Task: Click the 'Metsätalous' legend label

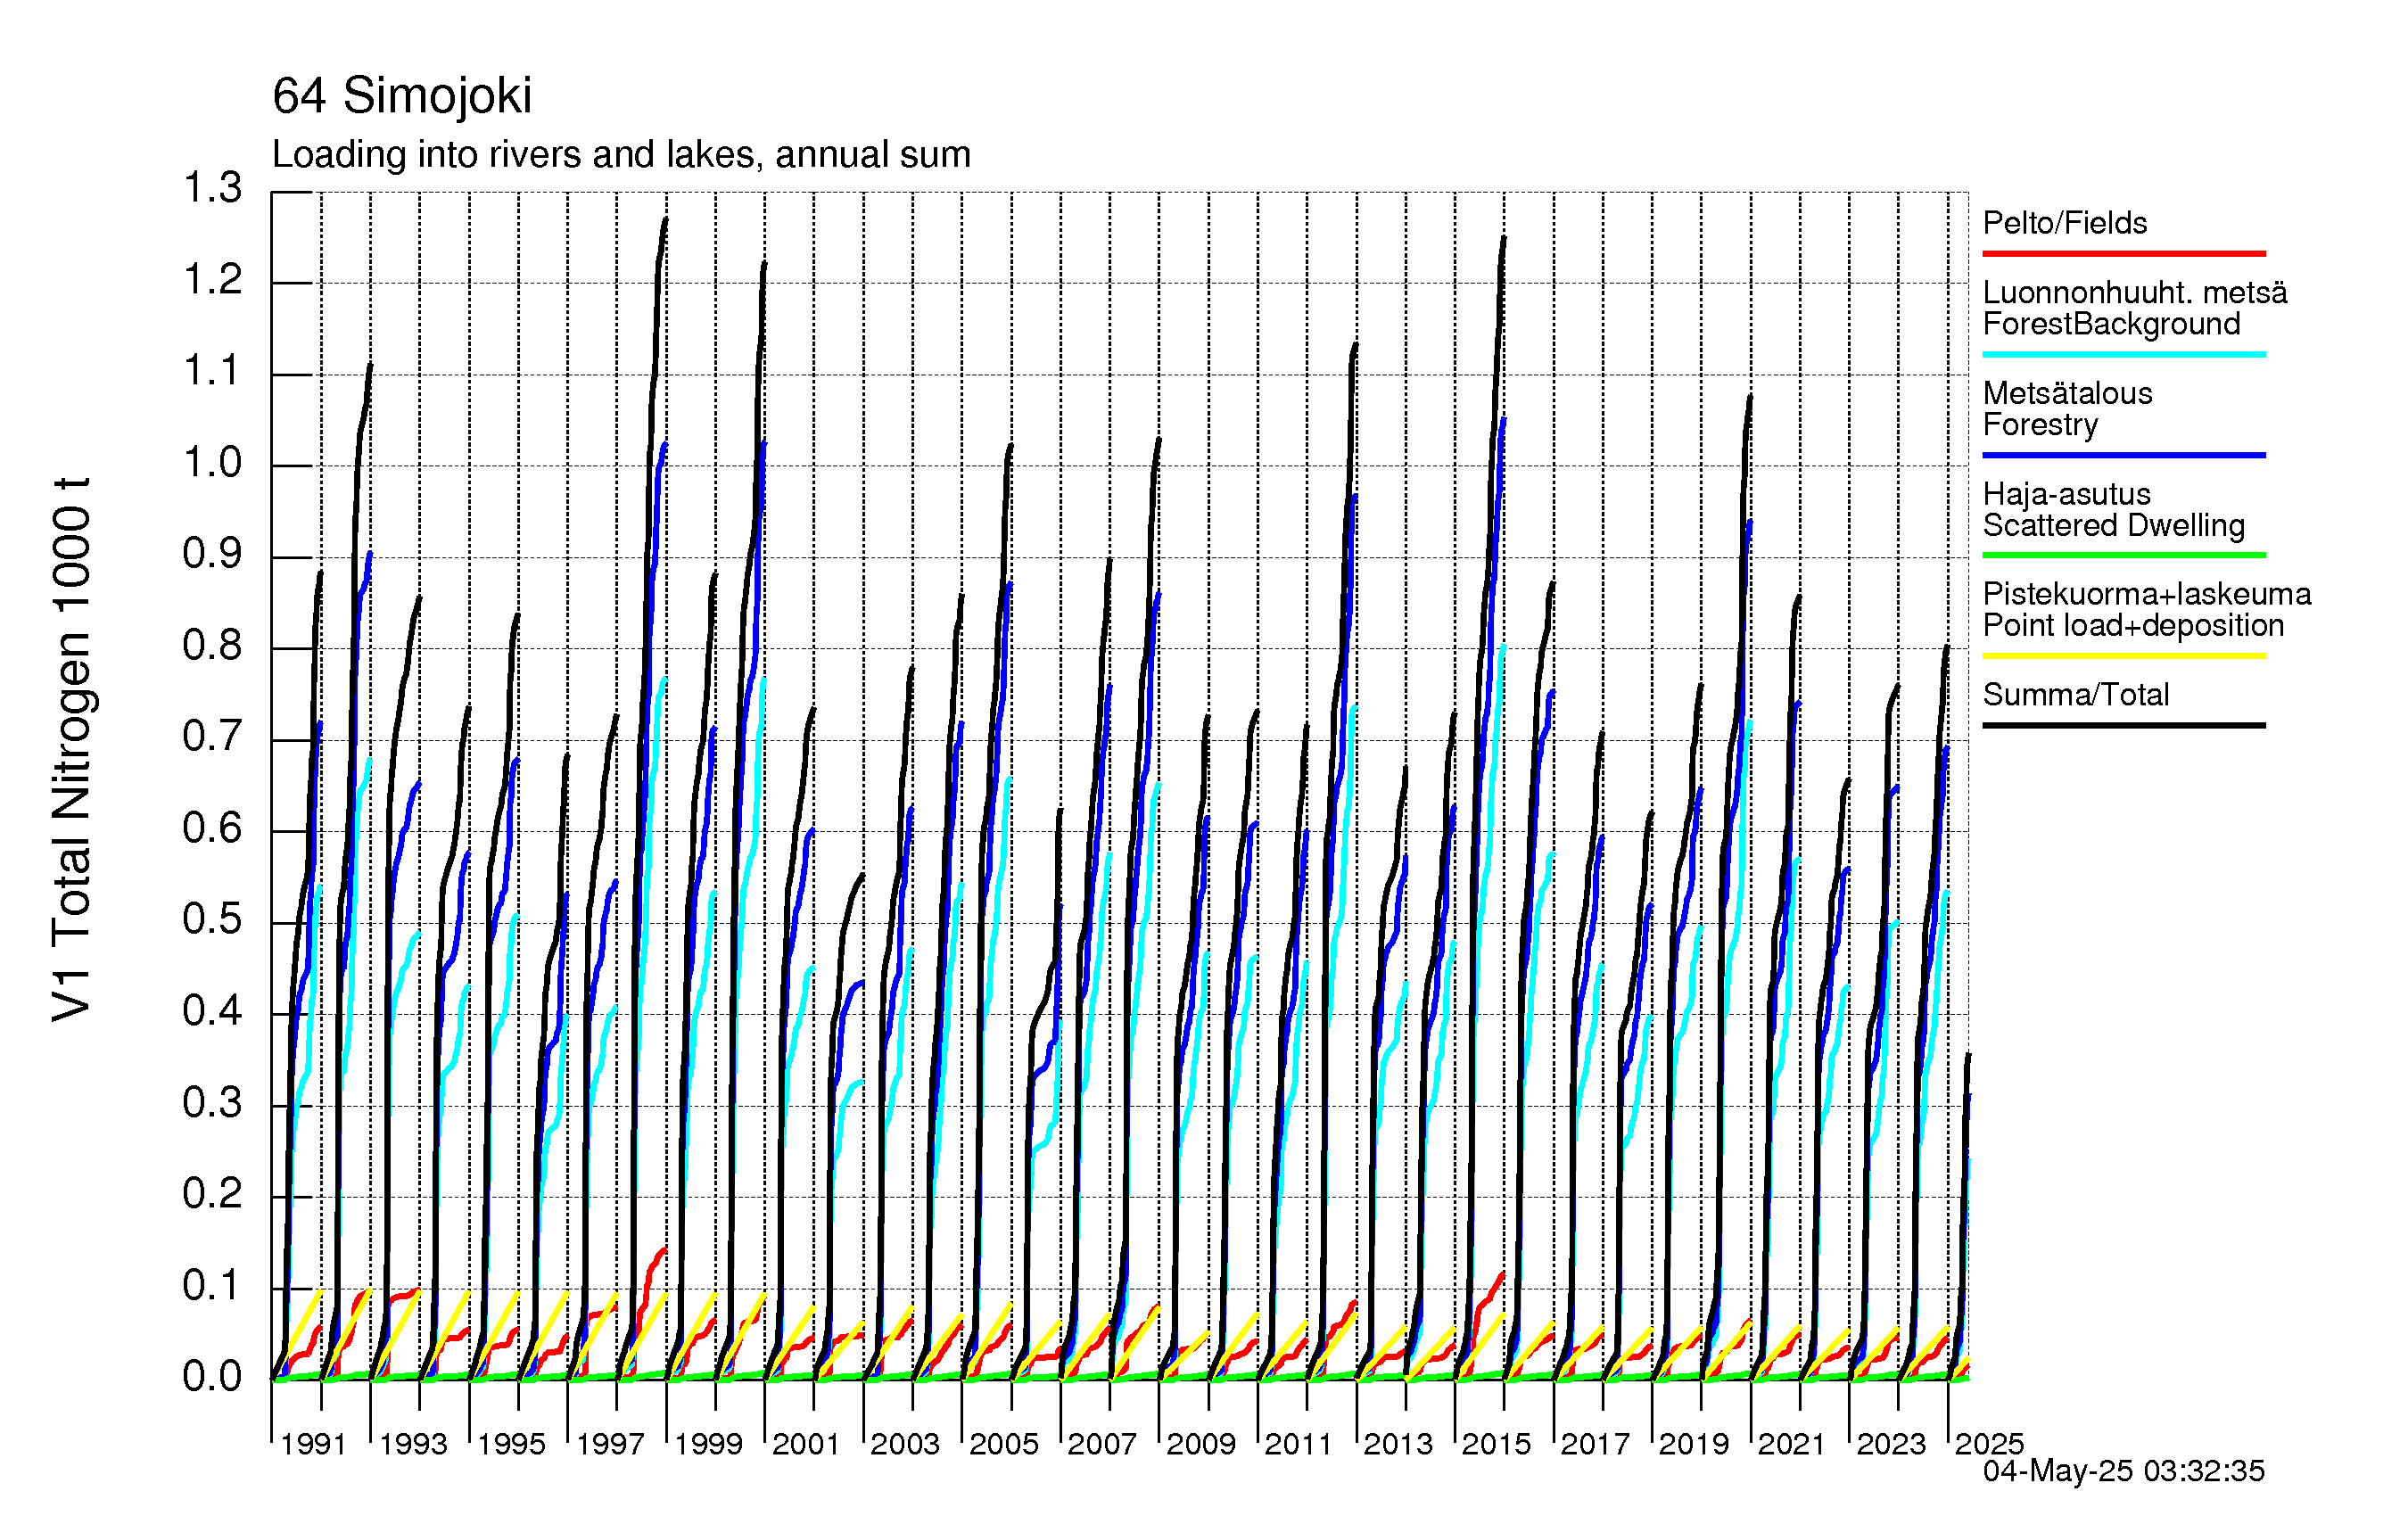Action: [2067, 393]
